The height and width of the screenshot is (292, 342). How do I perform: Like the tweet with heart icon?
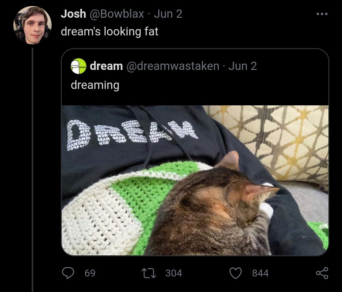tap(236, 273)
